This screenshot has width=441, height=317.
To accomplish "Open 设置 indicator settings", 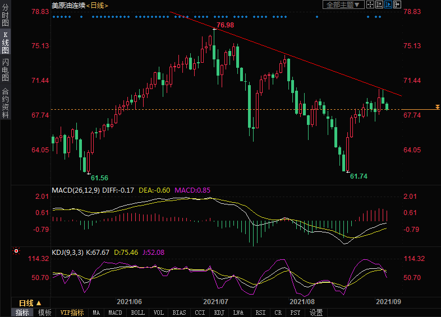I will (316, 313).
